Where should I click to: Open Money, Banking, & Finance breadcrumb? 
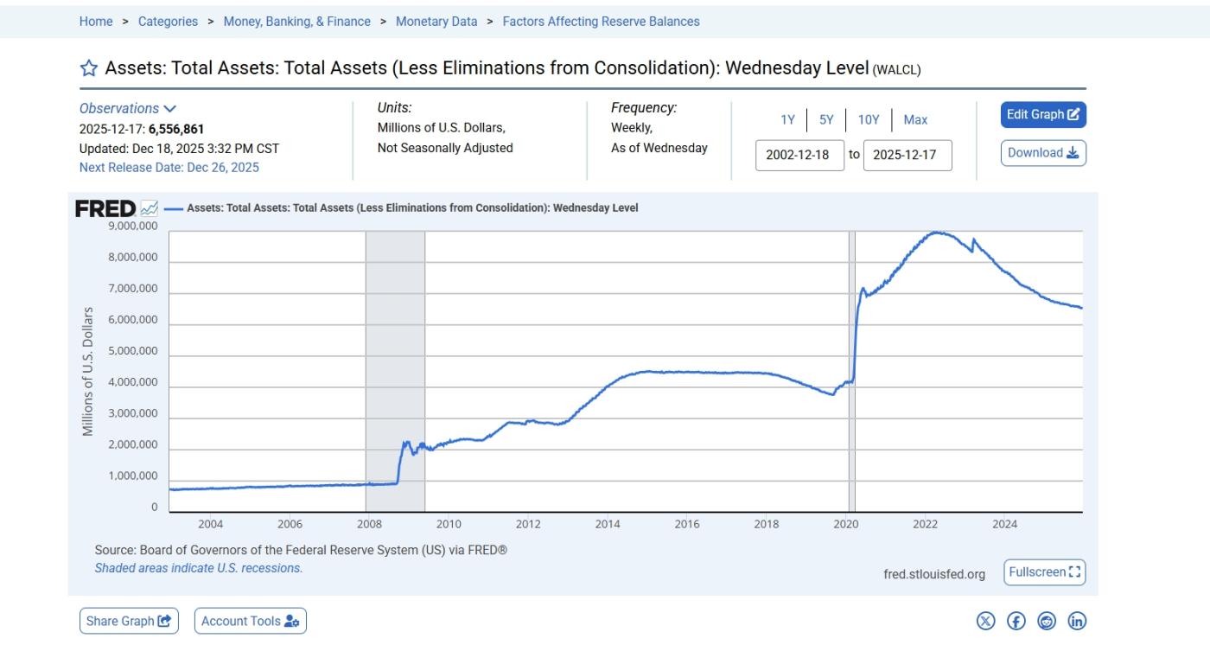[296, 22]
